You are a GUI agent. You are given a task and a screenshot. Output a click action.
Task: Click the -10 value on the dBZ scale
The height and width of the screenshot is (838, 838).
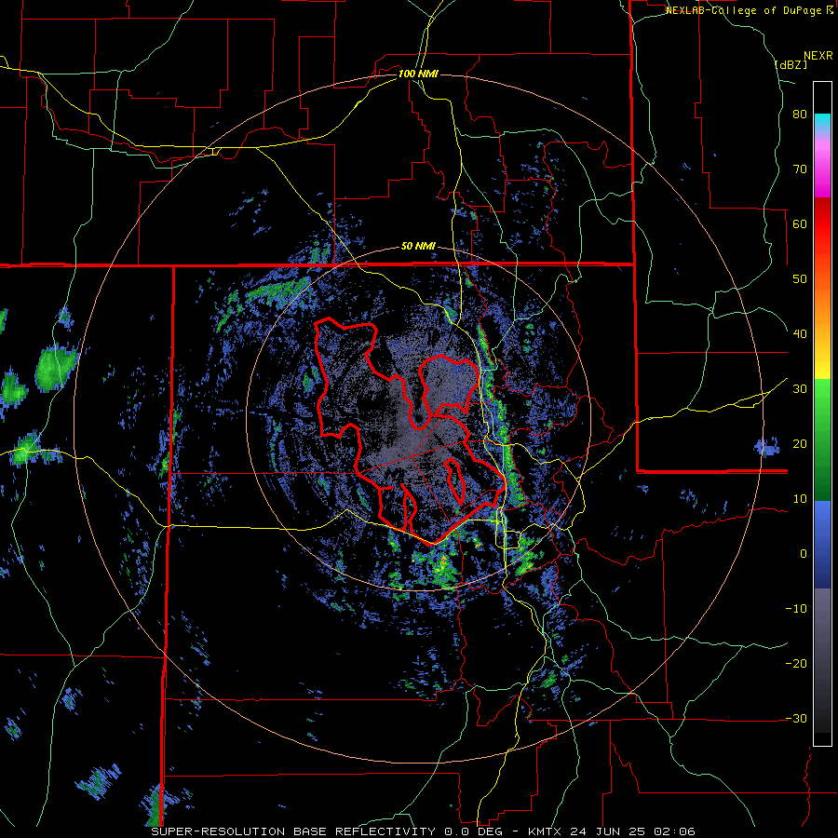pos(796,609)
